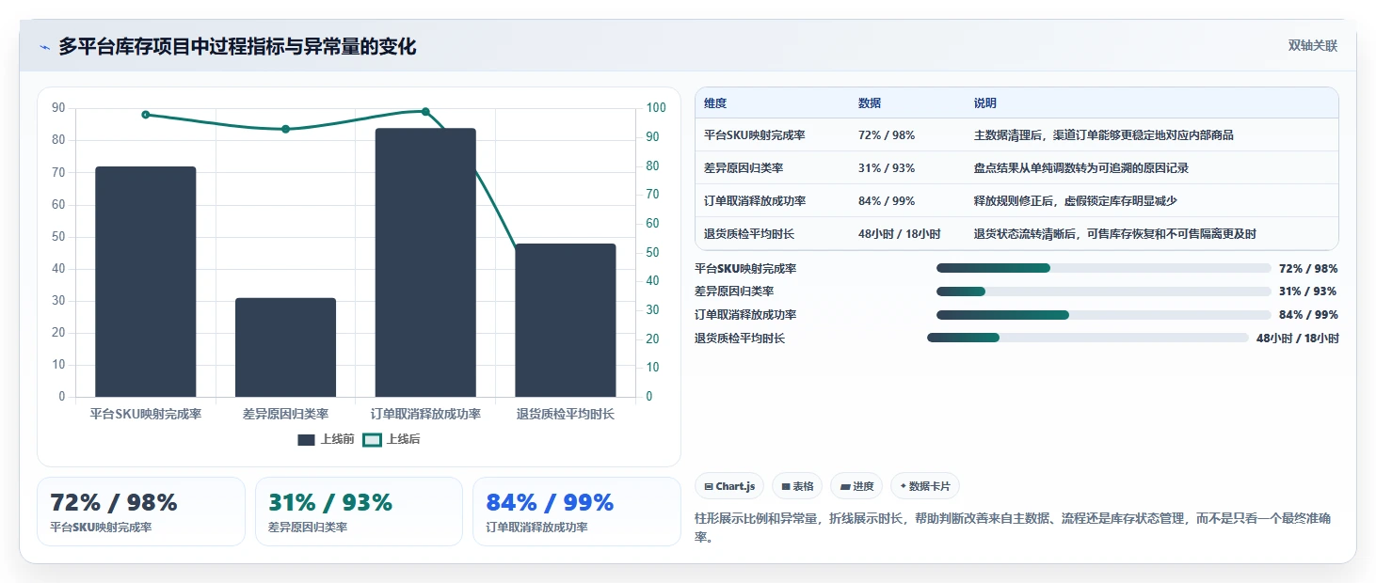Click the 差异原因归类率 progress bar

click(1104, 291)
